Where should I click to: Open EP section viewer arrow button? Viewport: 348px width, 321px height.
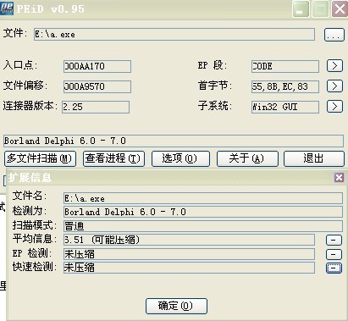click(x=334, y=66)
